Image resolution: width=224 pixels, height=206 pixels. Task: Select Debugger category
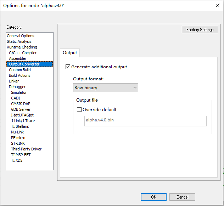tap(17, 87)
